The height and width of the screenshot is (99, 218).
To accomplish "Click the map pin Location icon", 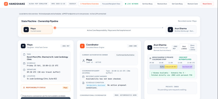I will pyautogui.click(x=24, y=76).
